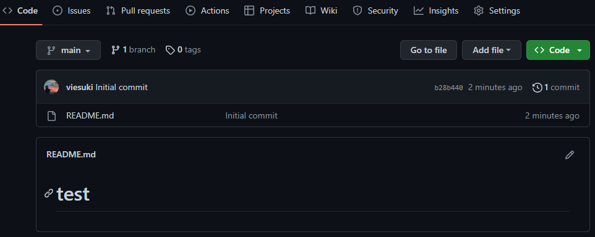Open the Security tab

(375, 10)
